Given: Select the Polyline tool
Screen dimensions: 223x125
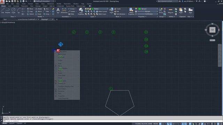Looking at the screenshot, I should point(8,11).
